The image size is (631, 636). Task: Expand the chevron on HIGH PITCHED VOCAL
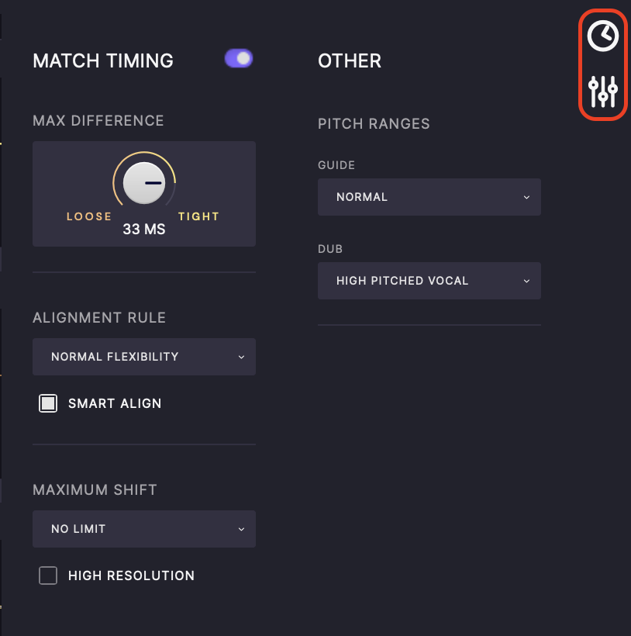(x=527, y=281)
